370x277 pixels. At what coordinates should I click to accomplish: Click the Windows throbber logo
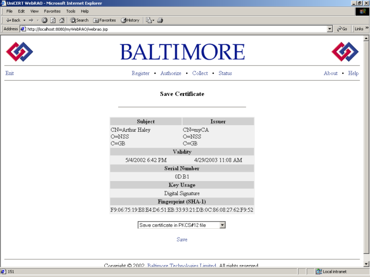[362, 11]
